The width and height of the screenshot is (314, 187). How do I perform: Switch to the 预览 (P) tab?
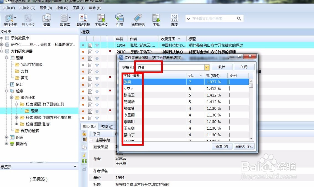[107, 127]
